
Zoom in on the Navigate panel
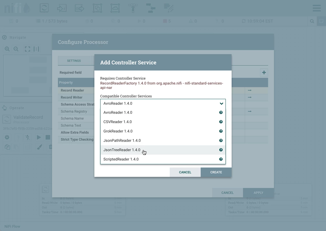(7, 49)
